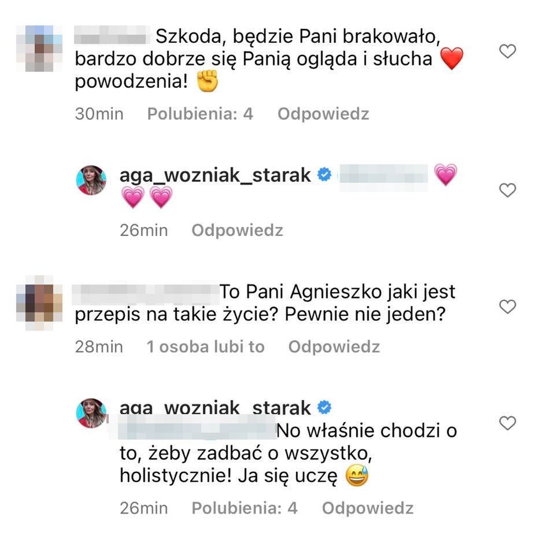Open the blurred avatar beside "To Pani Agnieszko" comment
The height and width of the screenshot is (546, 547).
[x=39, y=303]
